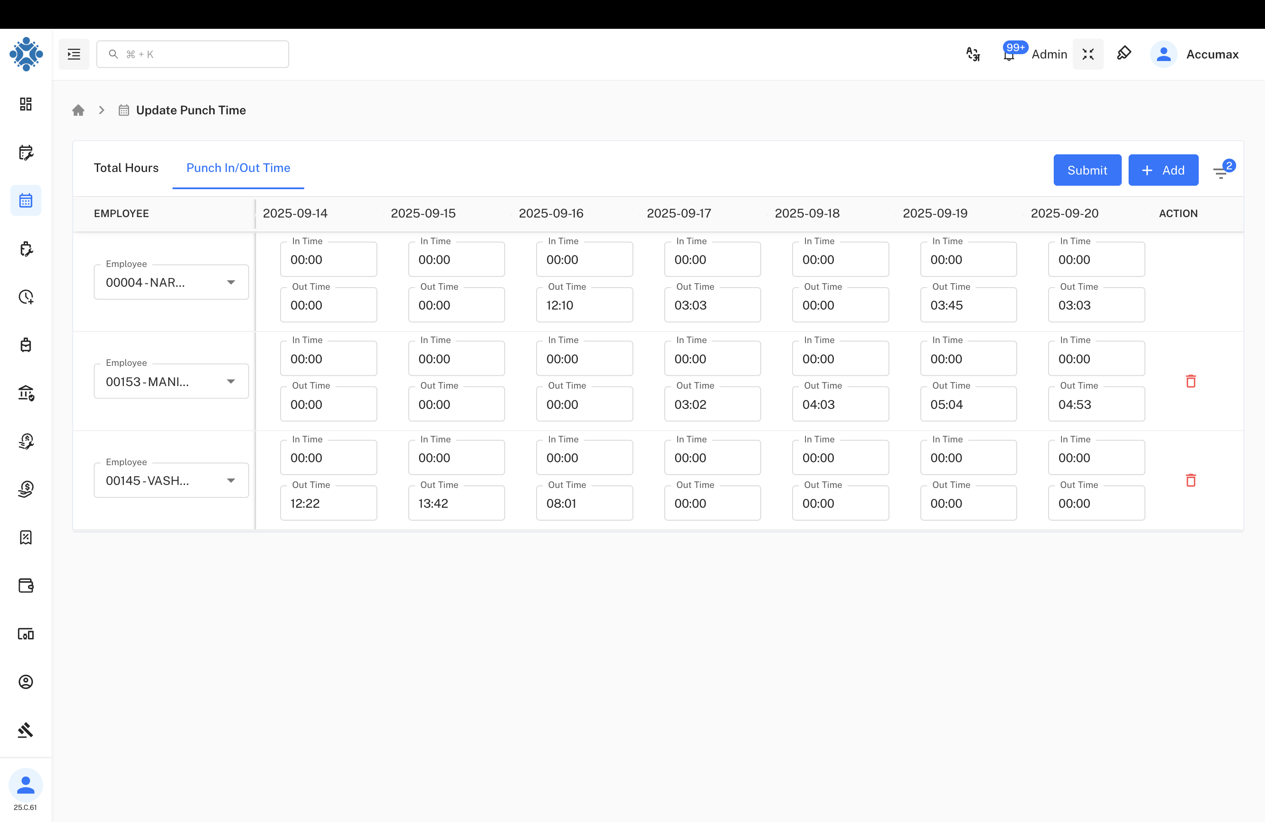
Task: Click the exit fullscreen icon
Action: [1087, 54]
